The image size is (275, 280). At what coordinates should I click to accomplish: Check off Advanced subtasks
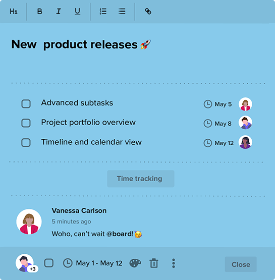(26, 104)
